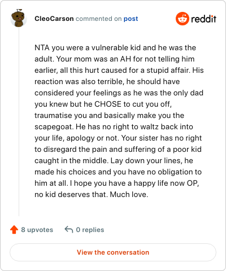Click the "commented on" text in the header
226x271 pixels.
coord(98,19)
